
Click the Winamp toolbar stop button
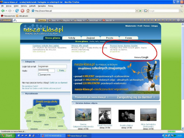155,20
